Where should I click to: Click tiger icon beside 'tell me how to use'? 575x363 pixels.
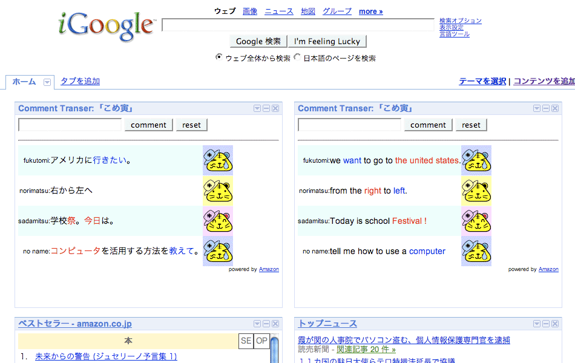coord(476,251)
